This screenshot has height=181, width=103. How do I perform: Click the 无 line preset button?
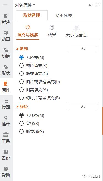pyautogui.click(x=83, y=106)
